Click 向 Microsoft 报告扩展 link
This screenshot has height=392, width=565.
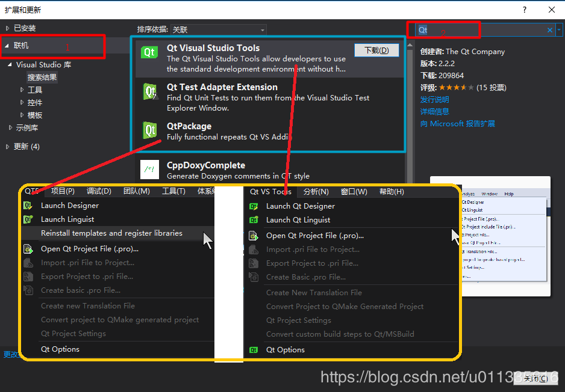tap(457, 124)
